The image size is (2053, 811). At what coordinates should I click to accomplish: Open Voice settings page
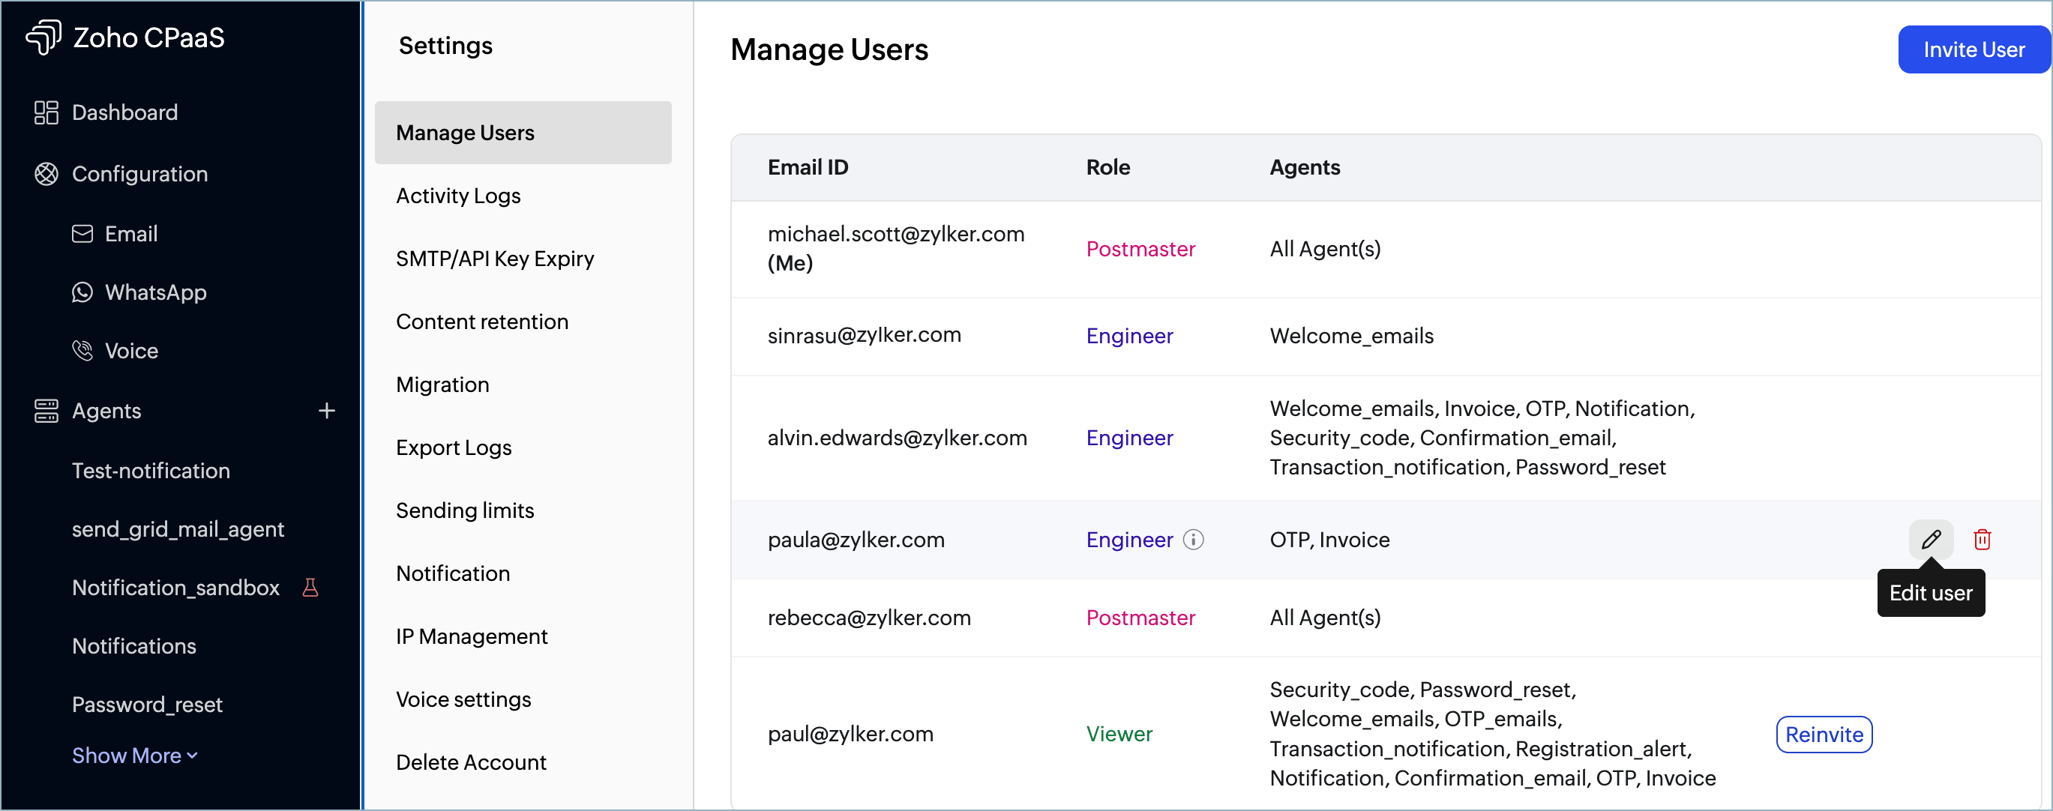(463, 699)
